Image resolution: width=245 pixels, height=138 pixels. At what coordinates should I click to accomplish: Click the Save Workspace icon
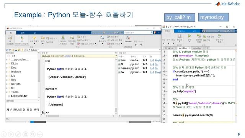(72, 38)
